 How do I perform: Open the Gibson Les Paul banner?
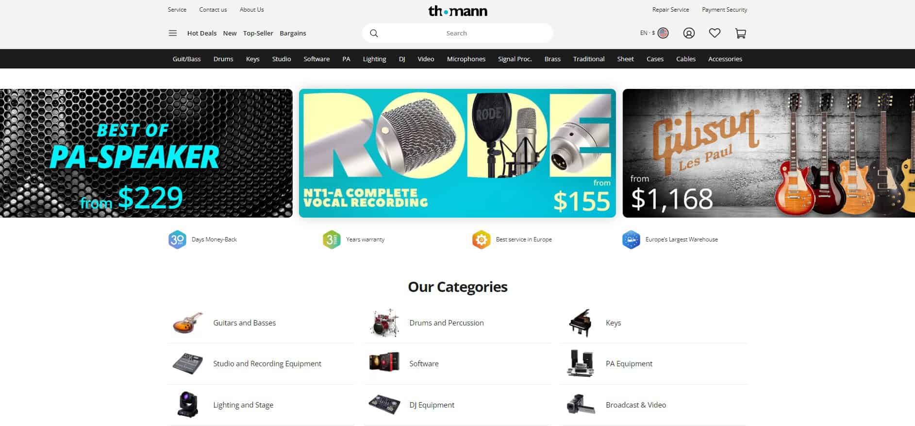pyautogui.click(x=769, y=153)
